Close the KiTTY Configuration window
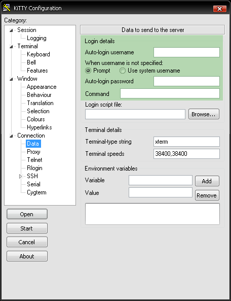The width and height of the screenshot is (231, 301). coord(220,9)
